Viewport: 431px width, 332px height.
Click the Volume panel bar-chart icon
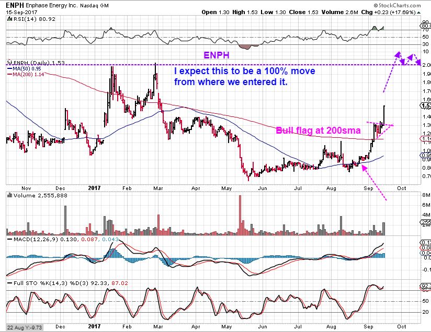[x=9, y=195]
